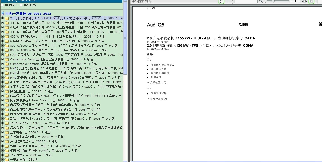This screenshot has width=322, height=162.
Task: Select 4 缸和 6 缸汽油发动机车型用的 600 瓦 row
Action: tap(66, 32)
